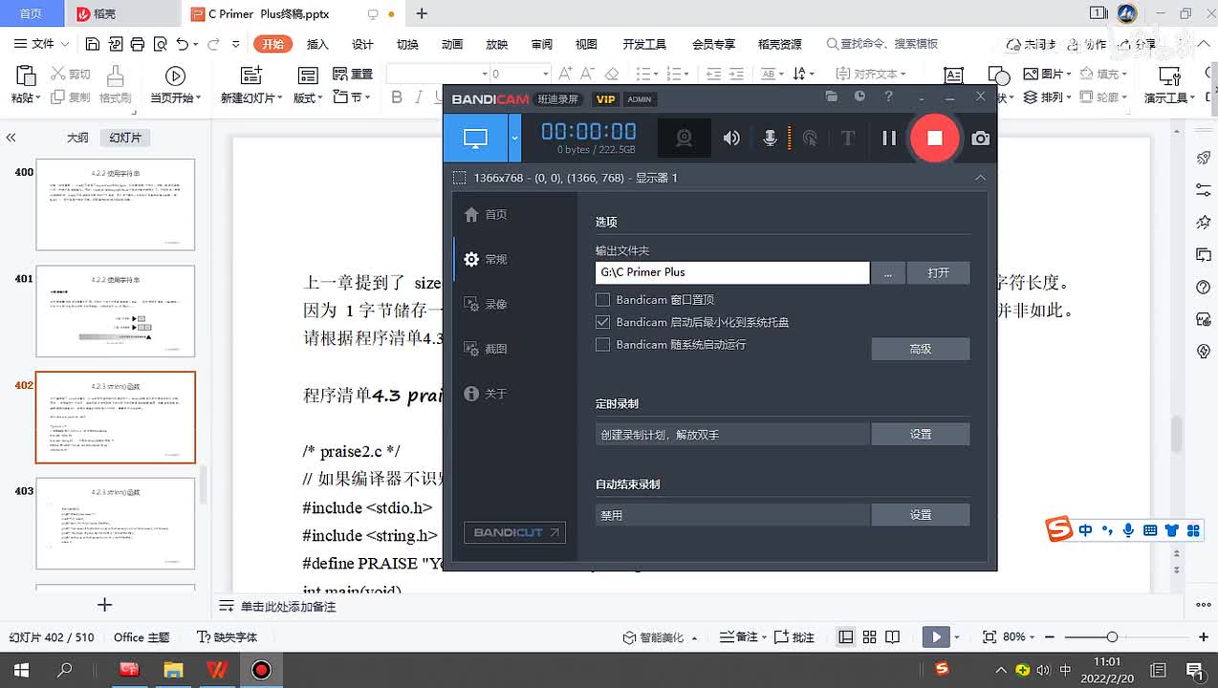Switch to the 审阅 ribbon tab
The height and width of the screenshot is (688, 1218).
click(x=542, y=44)
